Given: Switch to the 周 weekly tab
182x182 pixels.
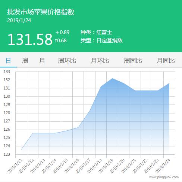Looking at the screenshot, I should [25, 61].
